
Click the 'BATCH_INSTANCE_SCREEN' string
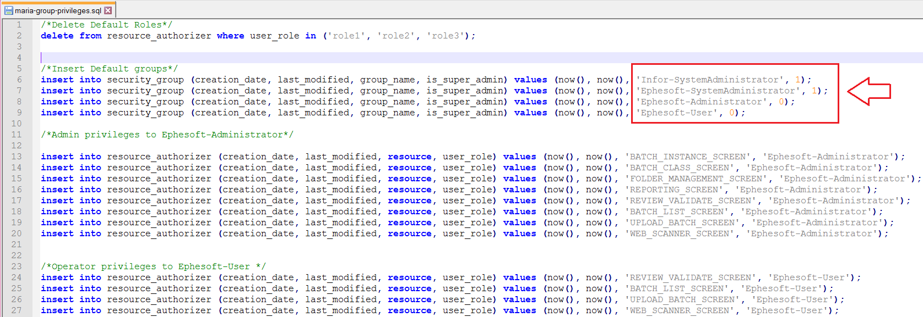pos(688,157)
